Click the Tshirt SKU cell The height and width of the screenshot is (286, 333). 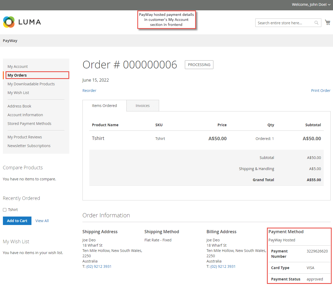pyautogui.click(x=160, y=139)
